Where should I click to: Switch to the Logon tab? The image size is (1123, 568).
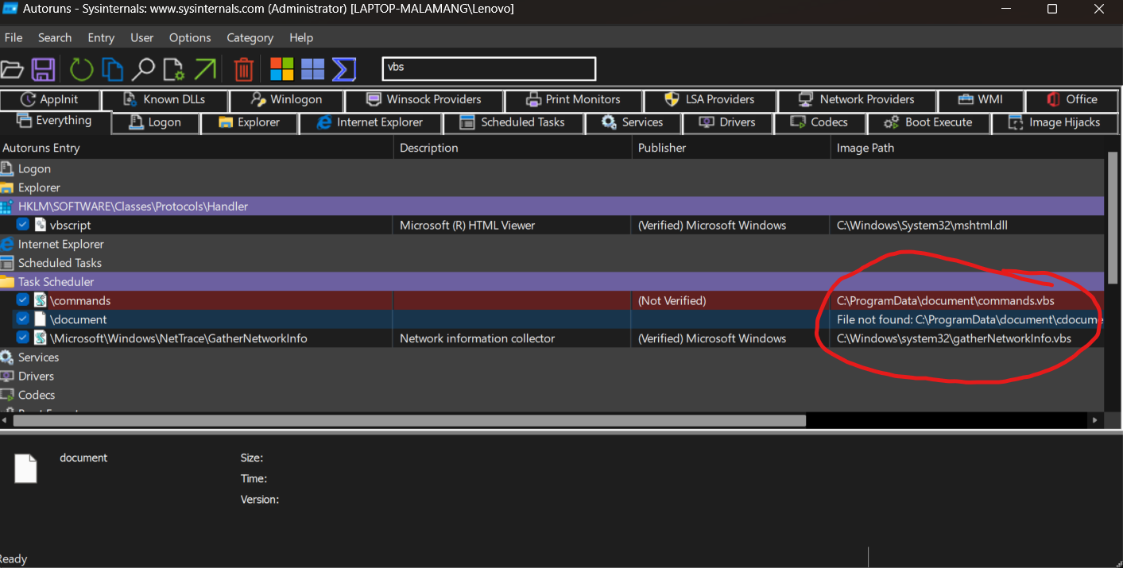click(x=155, y=122)
